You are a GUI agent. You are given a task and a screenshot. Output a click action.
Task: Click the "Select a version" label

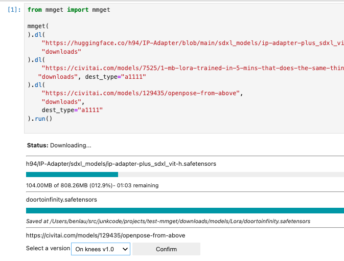pos(48,248)
